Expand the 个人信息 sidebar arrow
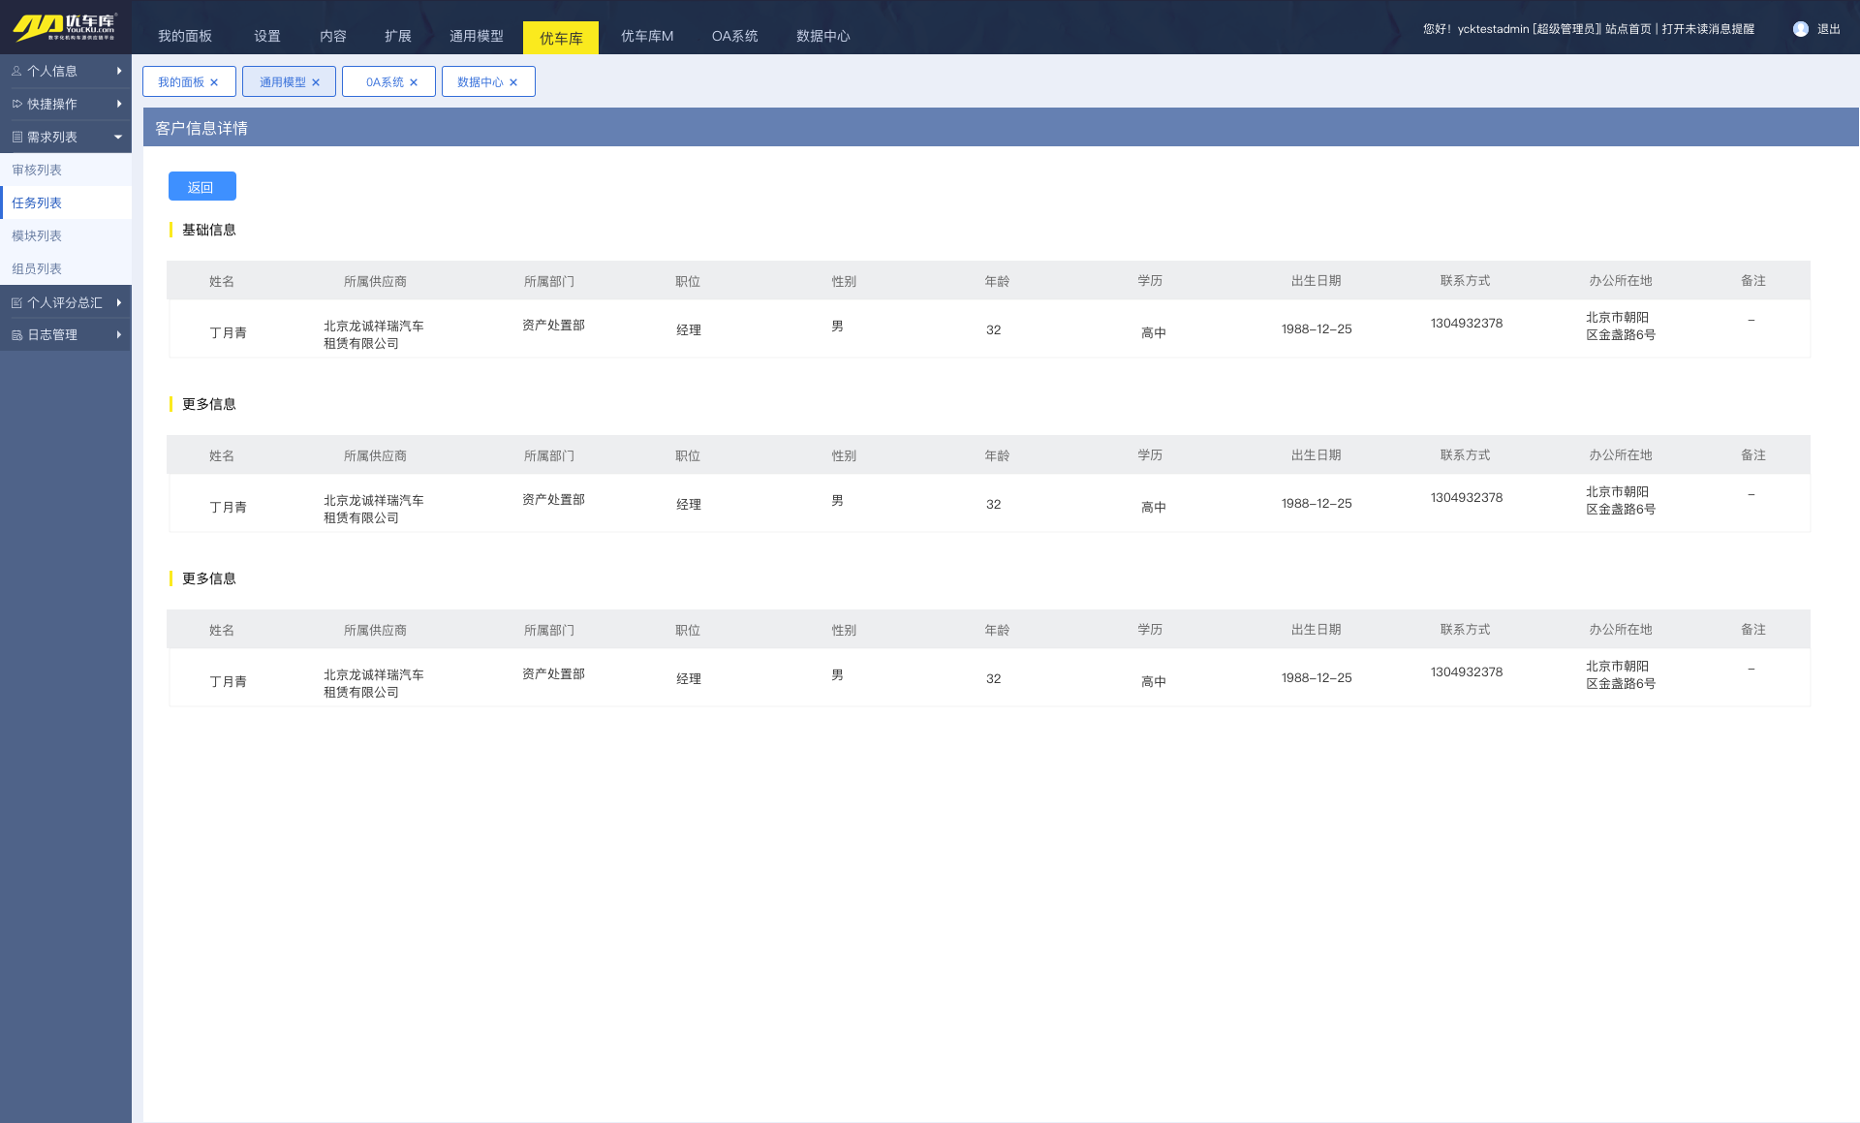 tap(119, 71)
